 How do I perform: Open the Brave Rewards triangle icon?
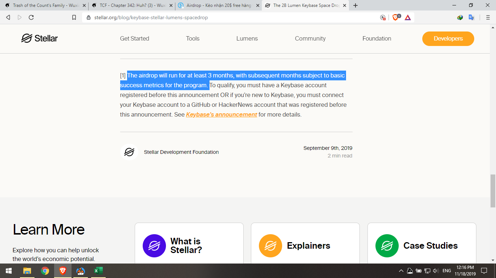tap(408, 17)
